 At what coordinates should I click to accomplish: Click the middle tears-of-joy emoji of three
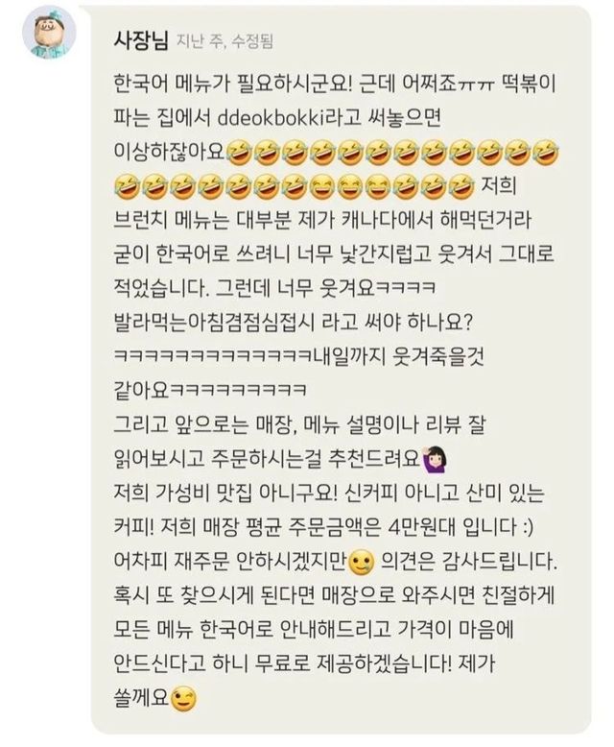click(x=351, y=186)
